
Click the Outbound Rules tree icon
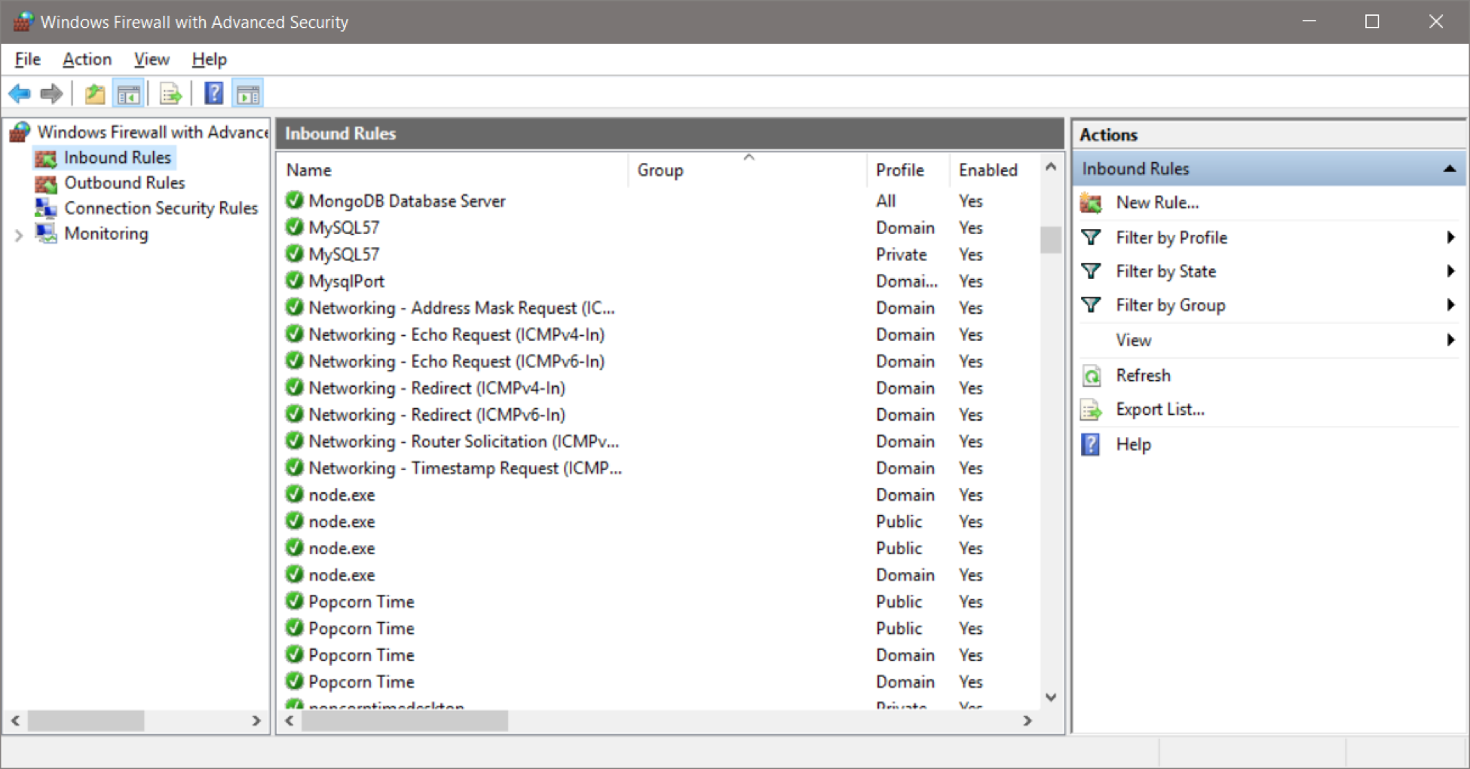46,183
